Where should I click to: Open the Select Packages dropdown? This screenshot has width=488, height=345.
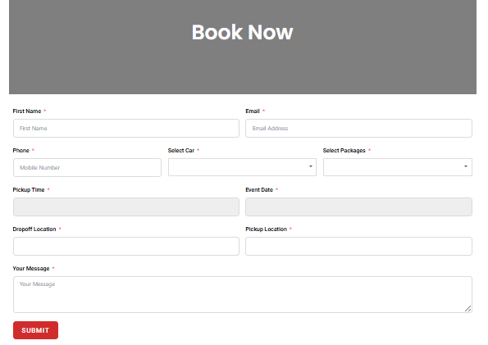pyautogui.click(x=398, y=167)
